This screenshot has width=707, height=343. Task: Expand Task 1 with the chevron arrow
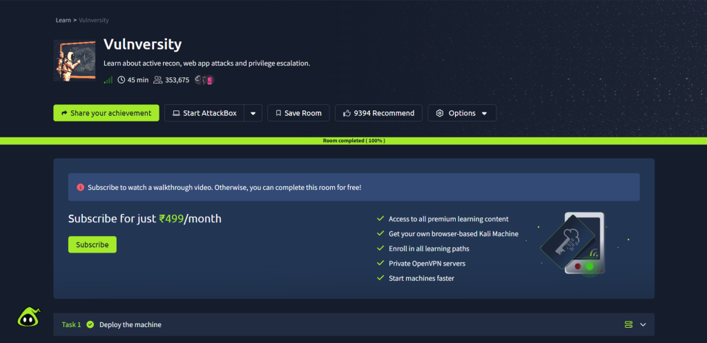pos(643,324)
